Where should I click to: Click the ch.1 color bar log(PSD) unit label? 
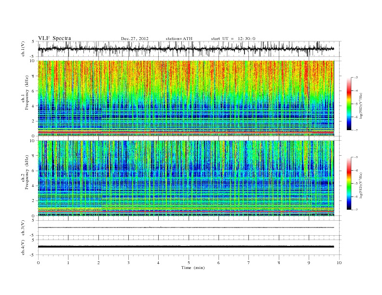[361, 106]
